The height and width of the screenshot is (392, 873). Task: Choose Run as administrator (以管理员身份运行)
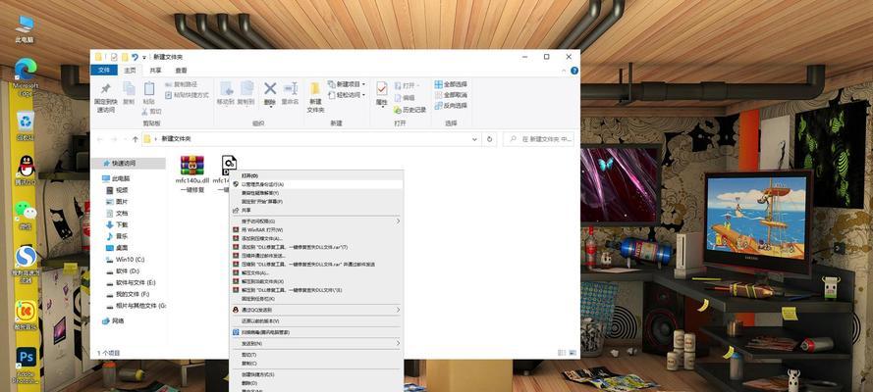point(315,184)
